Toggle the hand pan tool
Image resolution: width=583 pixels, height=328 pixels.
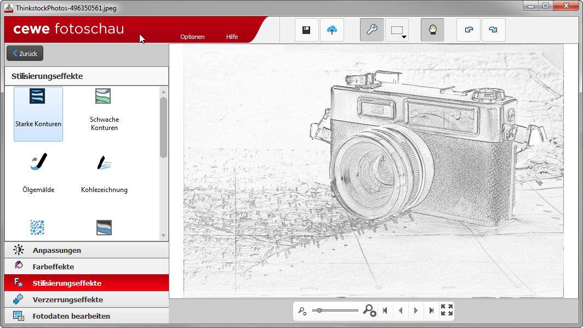pyautogui.click(x=432, y=30)
